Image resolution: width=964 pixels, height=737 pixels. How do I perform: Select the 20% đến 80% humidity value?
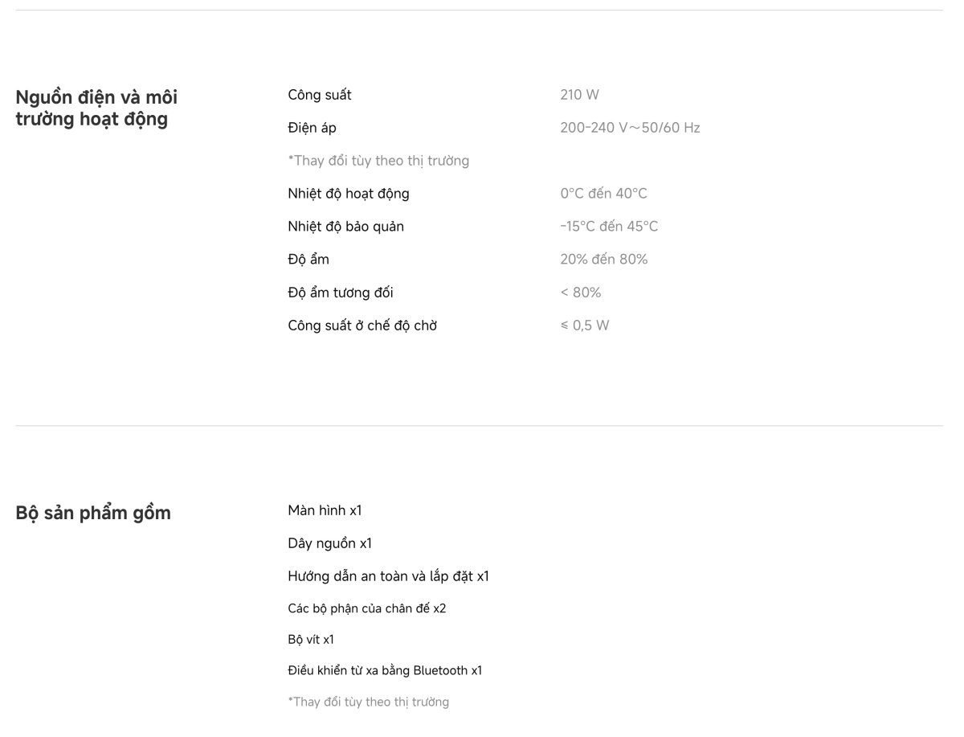tap(603, 260)
